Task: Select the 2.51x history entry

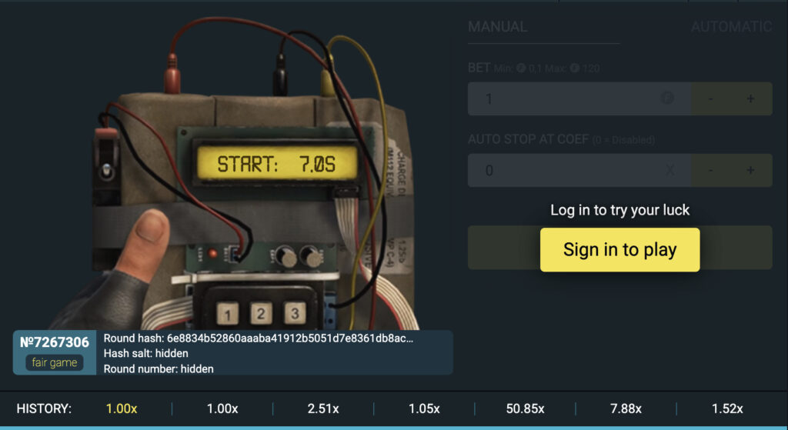Action: pyautogui.click(x=323, y=408)
